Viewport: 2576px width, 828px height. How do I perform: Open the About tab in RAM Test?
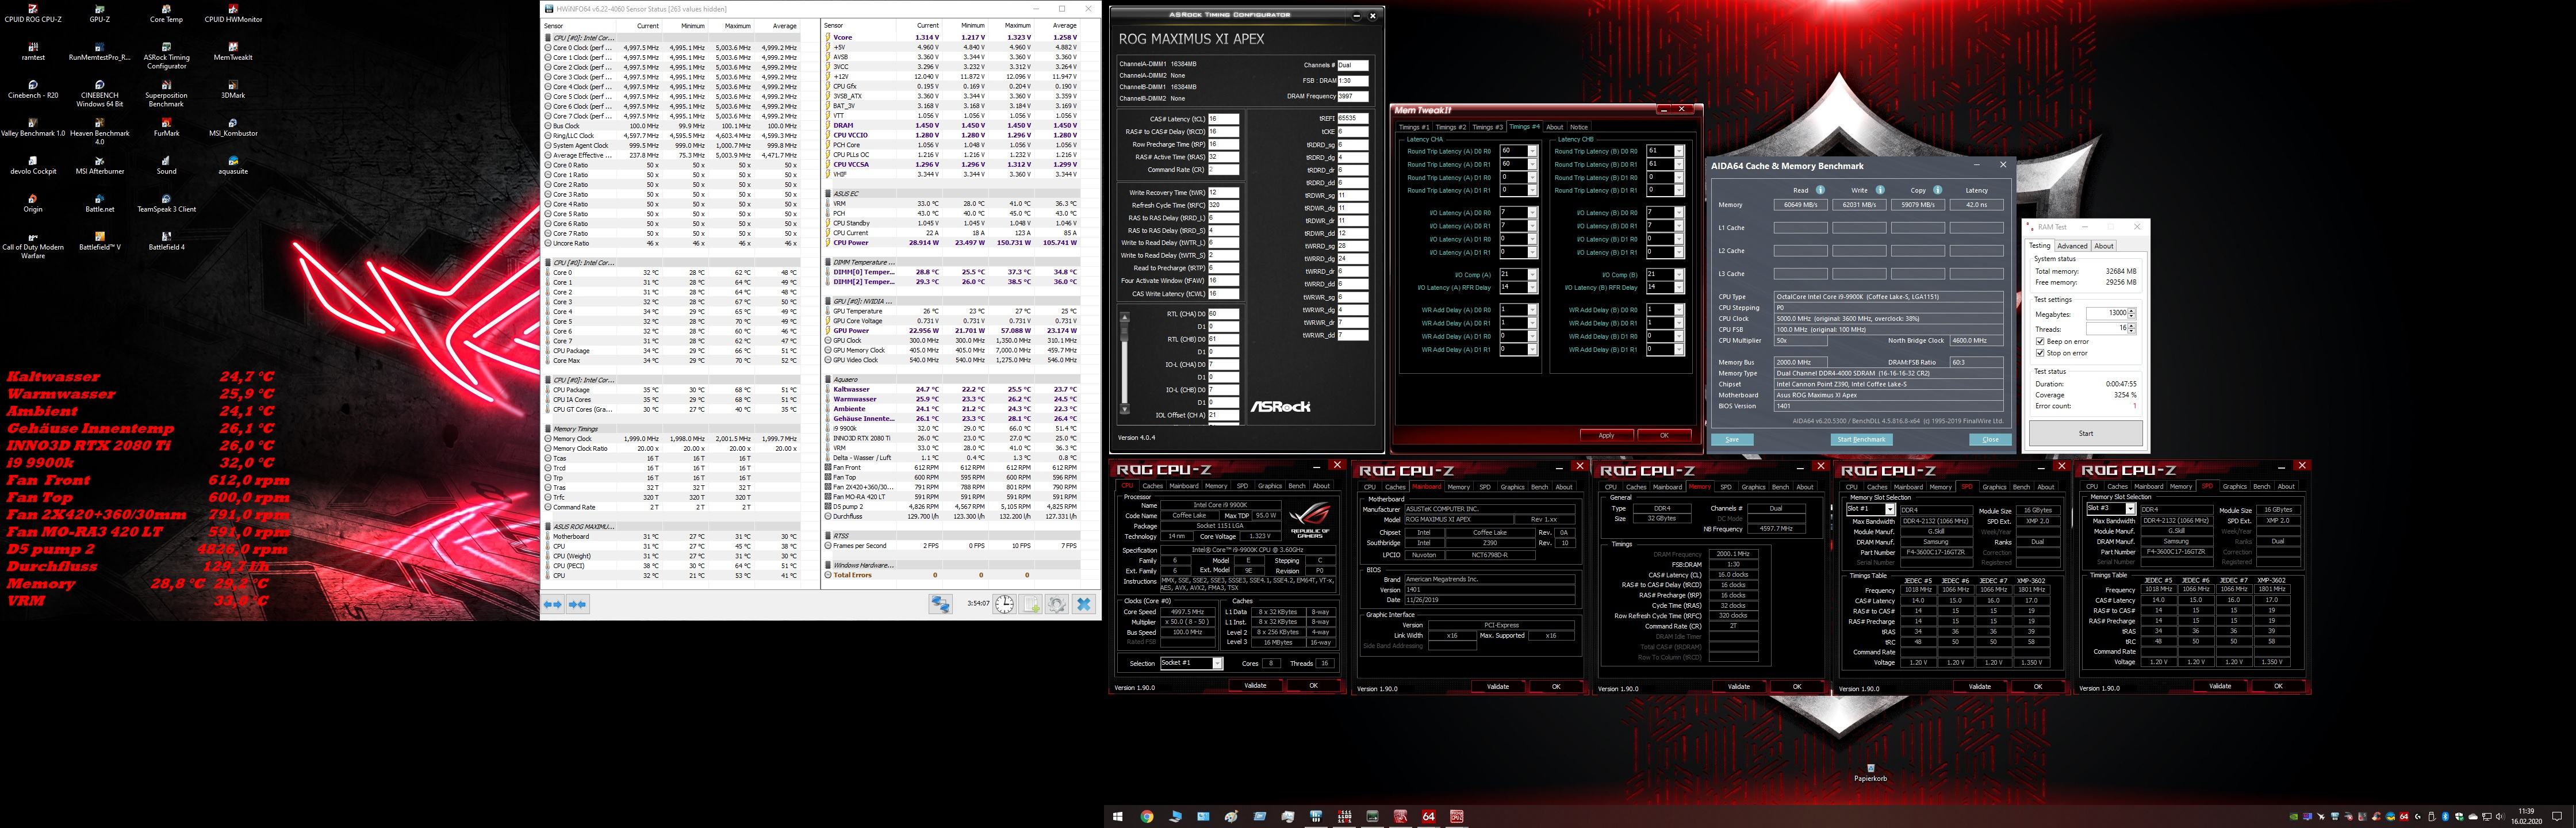2104,246
